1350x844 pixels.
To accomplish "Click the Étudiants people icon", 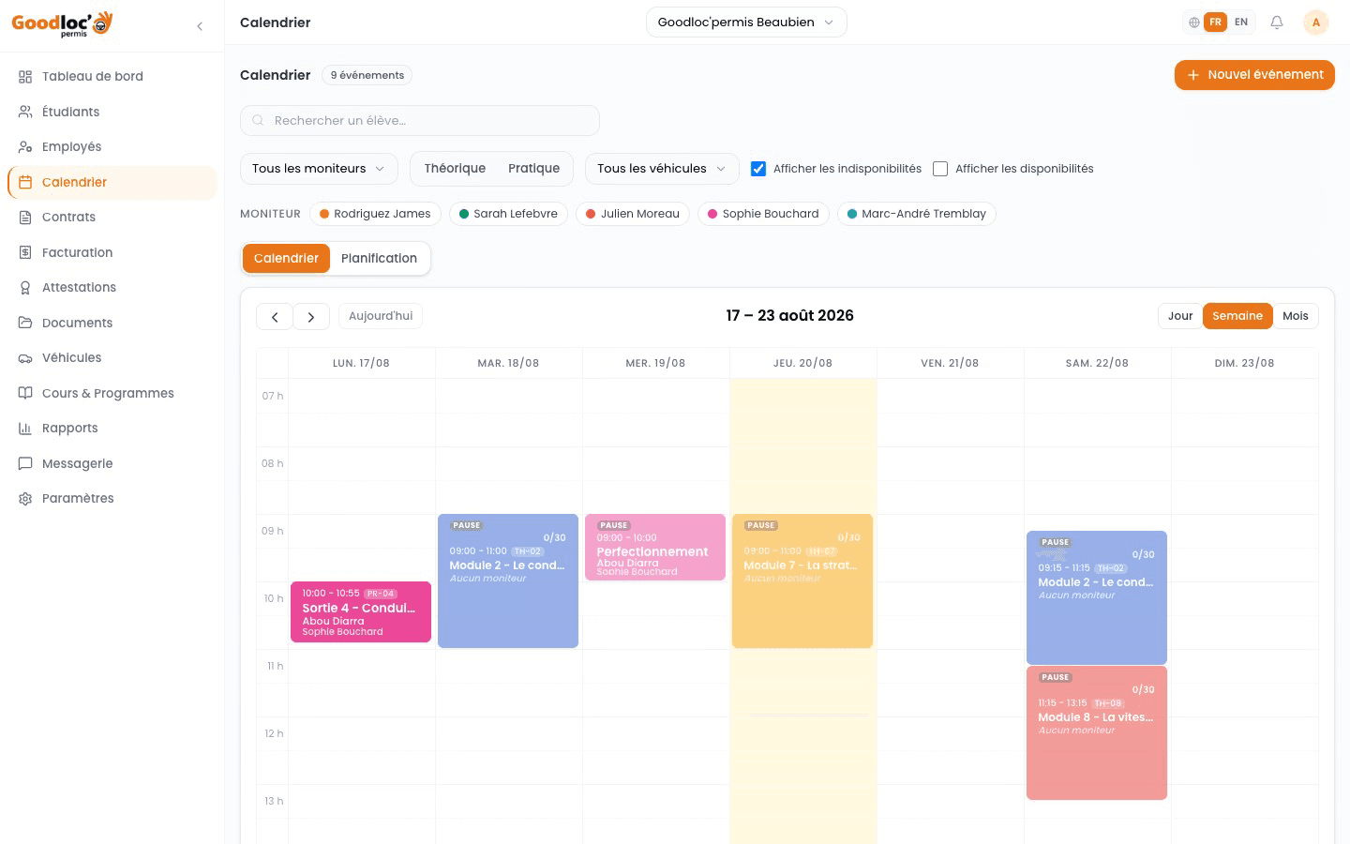I will click(x=25, y=112).
